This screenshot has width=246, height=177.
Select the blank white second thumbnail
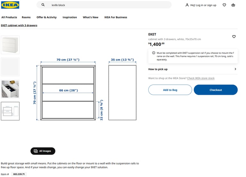pyautogui.click(x=10, y=67)
